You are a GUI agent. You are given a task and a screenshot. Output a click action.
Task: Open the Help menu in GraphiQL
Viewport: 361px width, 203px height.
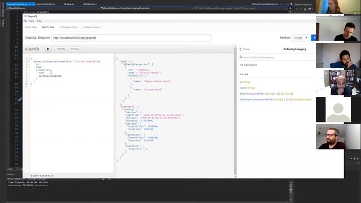39,21
